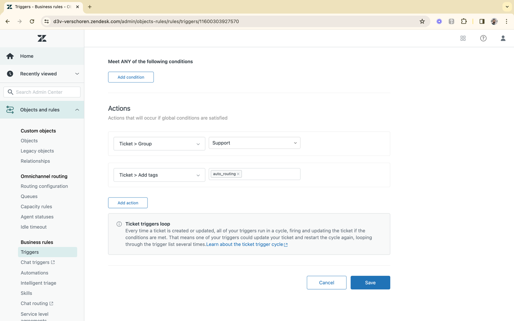Collapse the Objects and rules section
The width and height of the screenshot is (514, 321).
pyautogui.click(x=77, y=109)
